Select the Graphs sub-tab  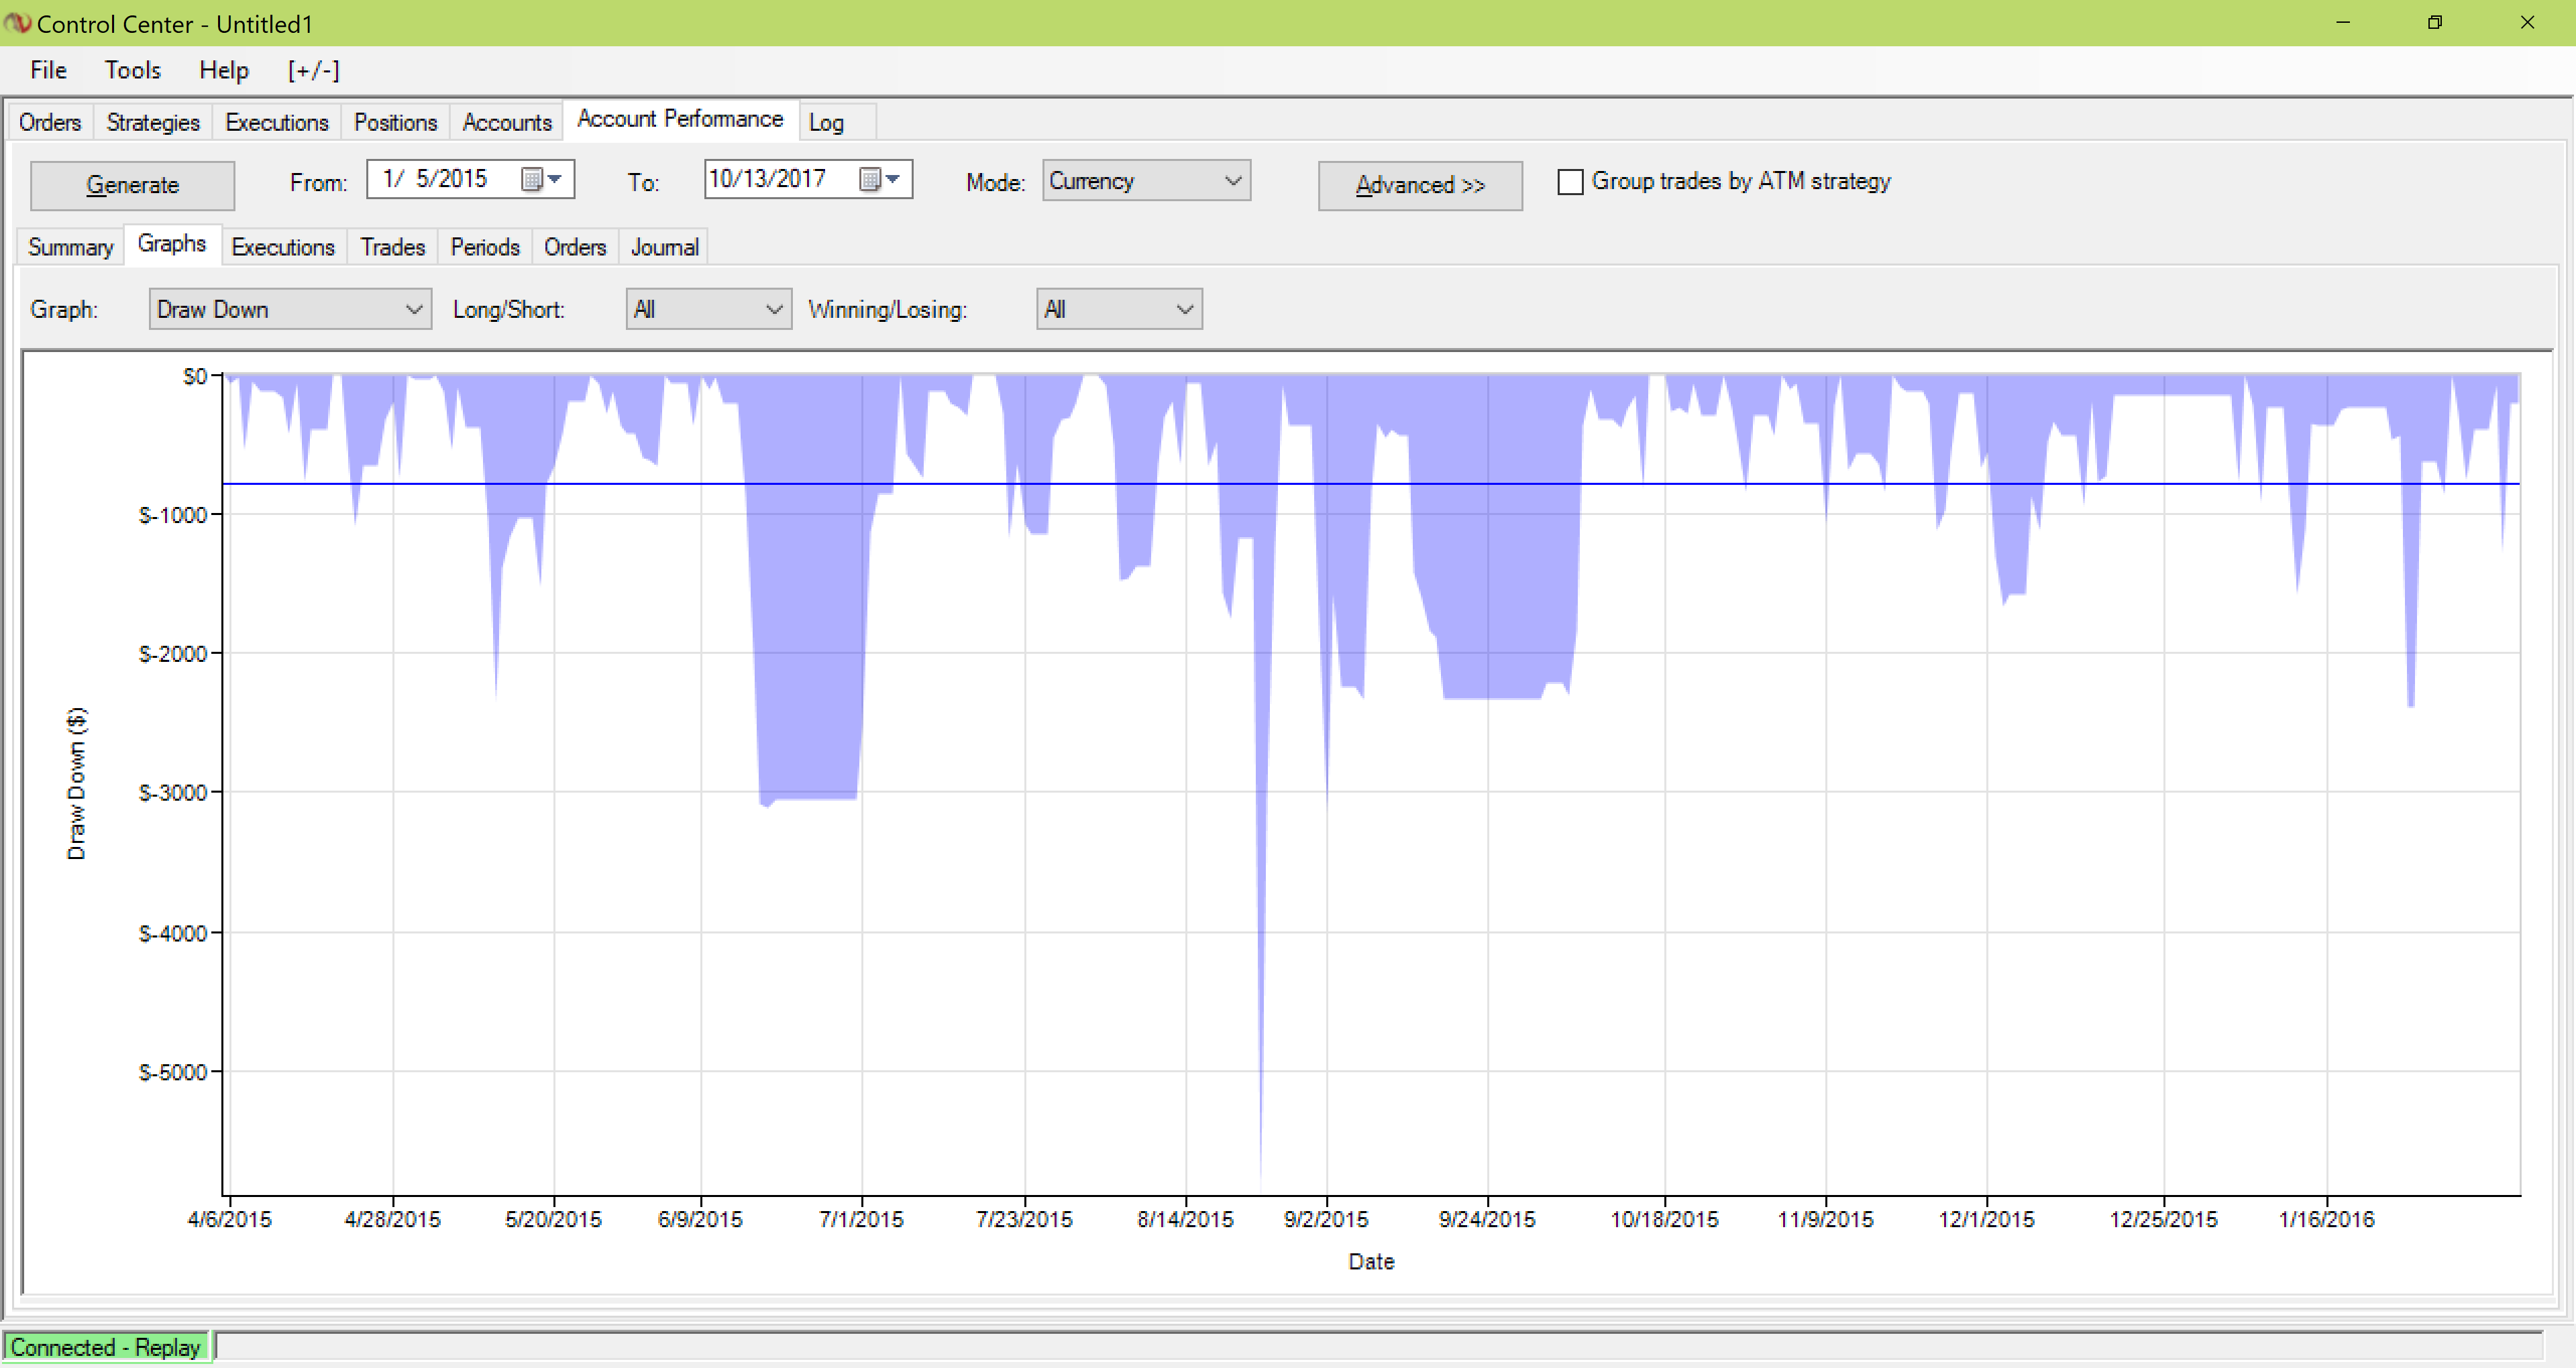(172, 244)
